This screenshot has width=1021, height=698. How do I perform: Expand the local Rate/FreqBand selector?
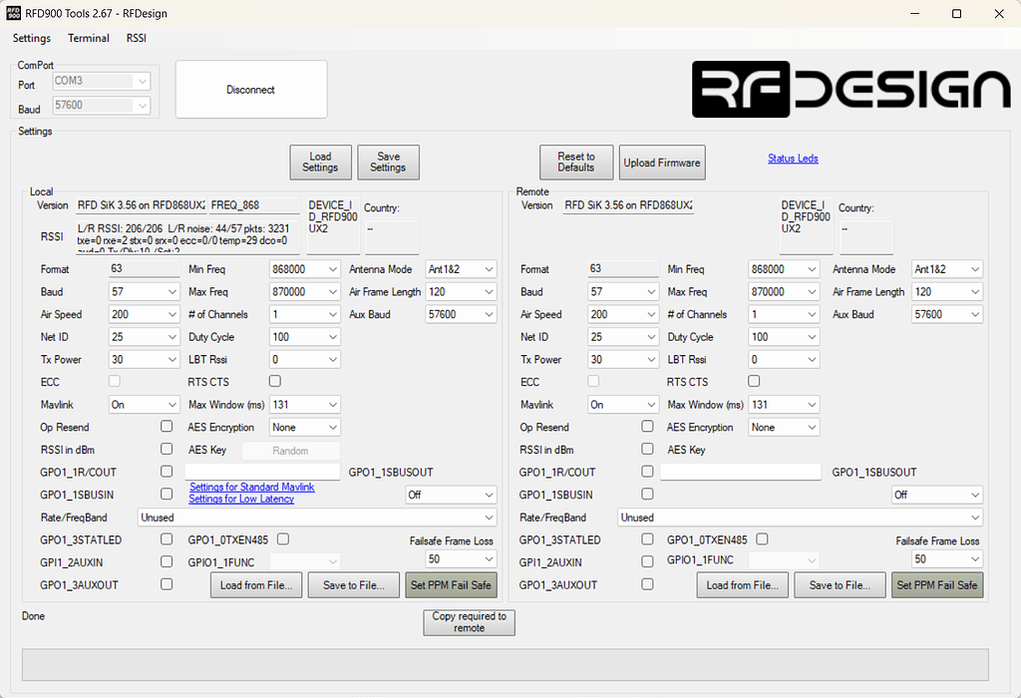click(317, 517)
